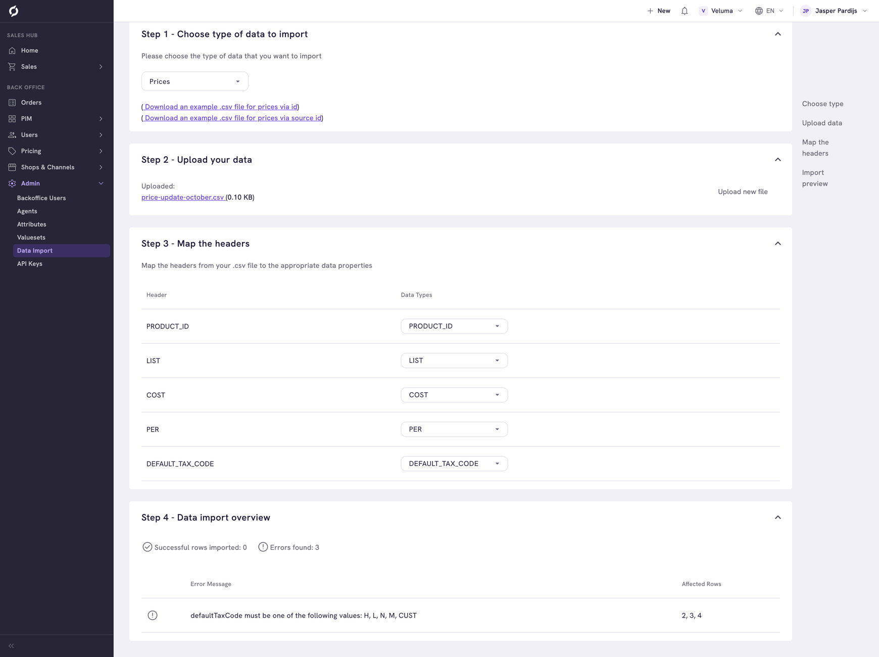The image size is (879, 657).
Task: Collapse Step 2 Upload your data
Action: point(778,160)
